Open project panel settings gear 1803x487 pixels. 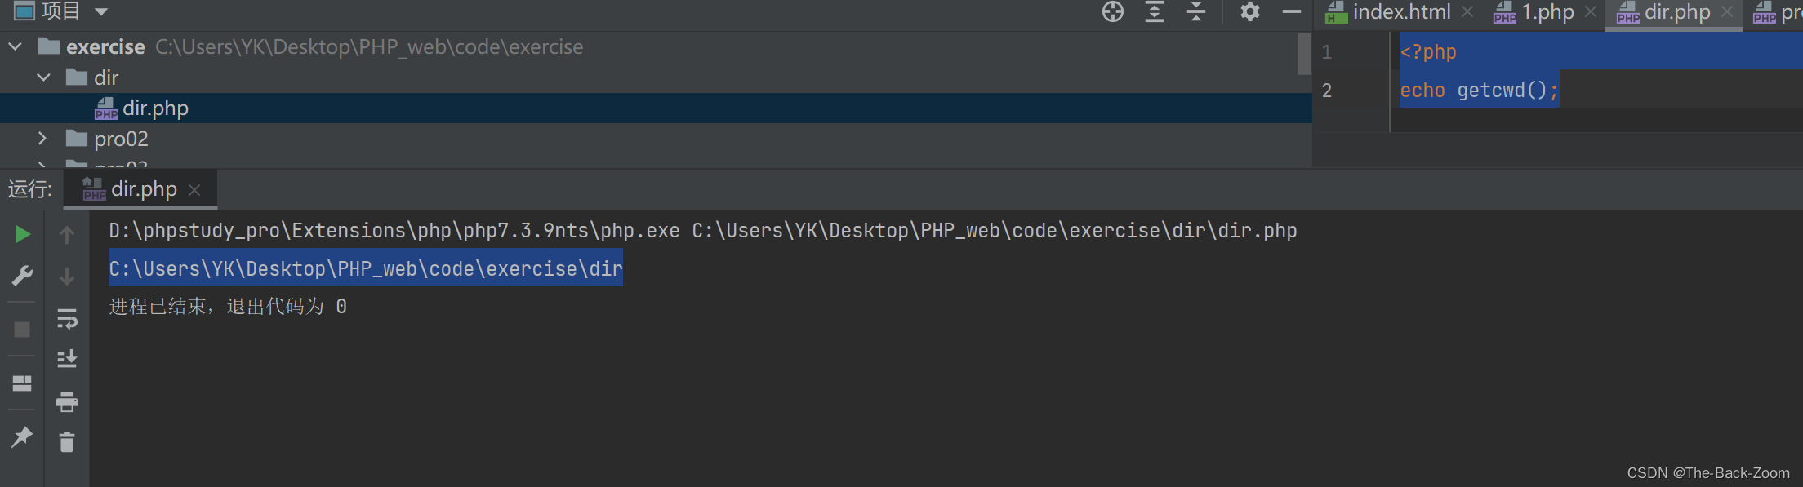[1250, 11]
